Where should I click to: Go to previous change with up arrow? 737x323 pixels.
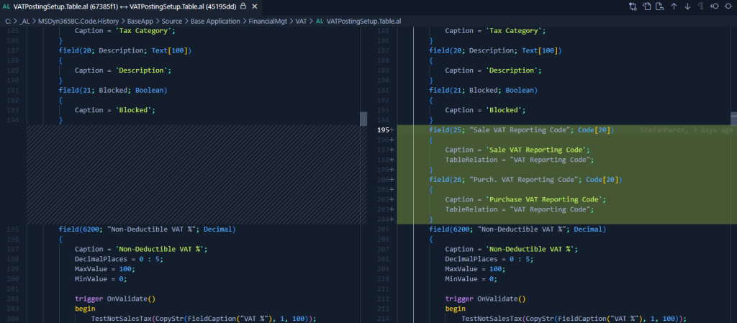(x=674, y=6)
